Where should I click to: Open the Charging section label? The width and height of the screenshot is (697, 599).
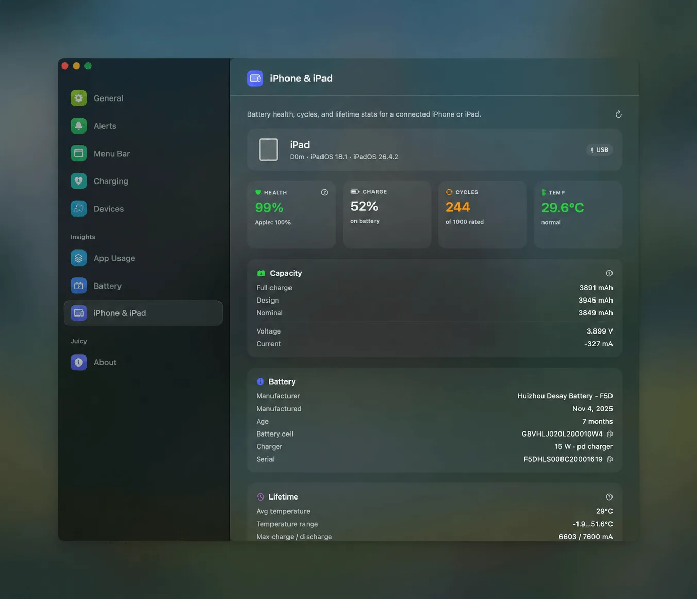[x=111, y=181]
